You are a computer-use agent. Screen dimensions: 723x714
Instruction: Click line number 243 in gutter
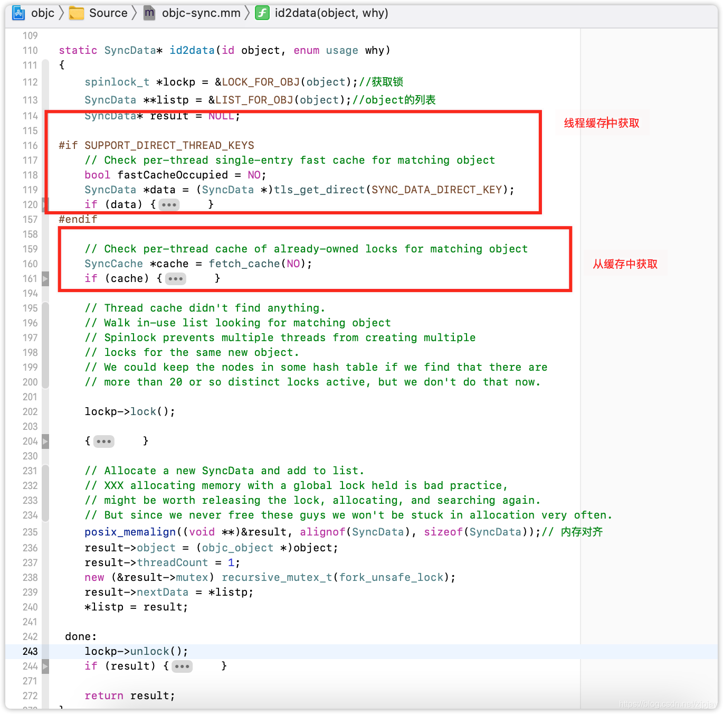[30, 651]
